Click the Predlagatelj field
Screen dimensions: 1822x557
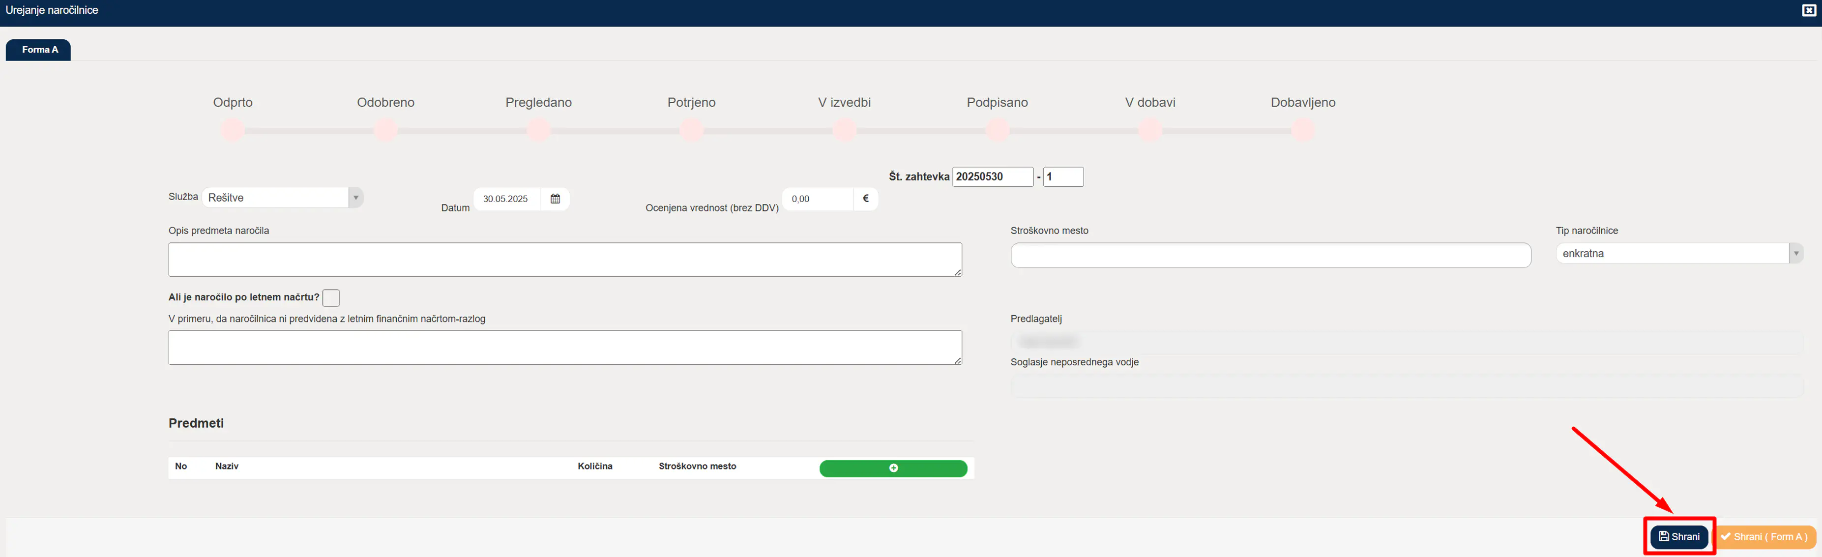point(1406,342)
